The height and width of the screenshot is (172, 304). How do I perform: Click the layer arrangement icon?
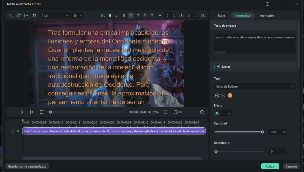(203, 15)
